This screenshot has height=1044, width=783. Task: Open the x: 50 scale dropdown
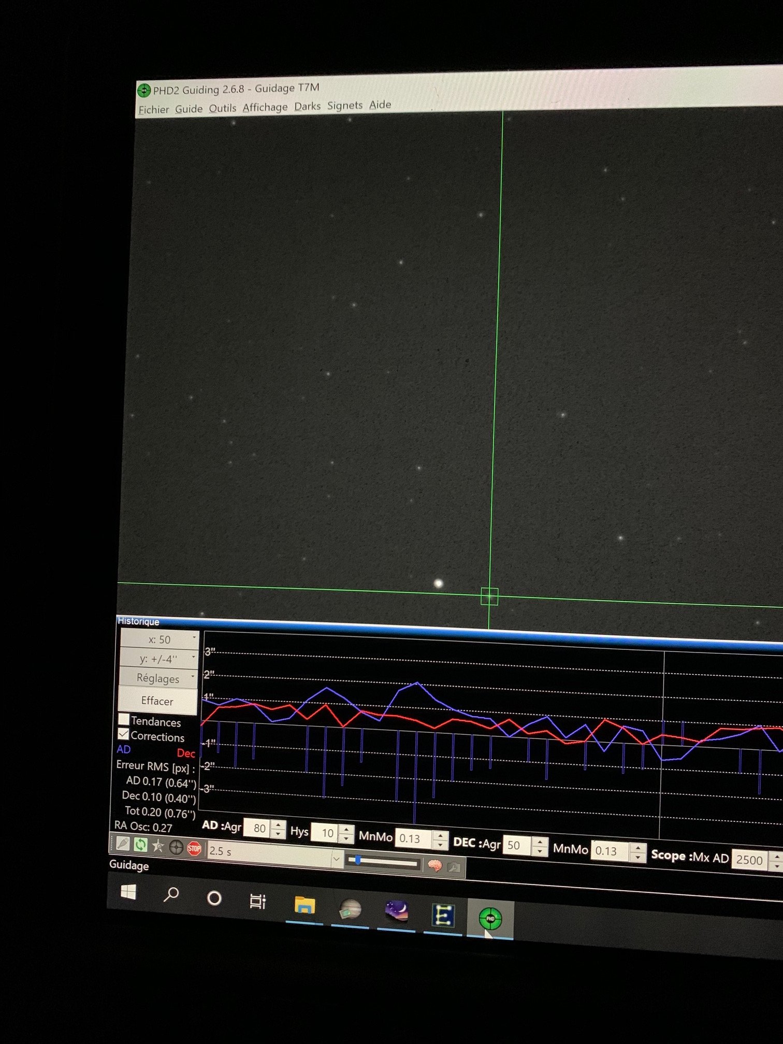pyautogui.click(x=160, y=640)
